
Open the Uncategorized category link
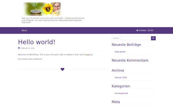pyautogui.click(x=121, y=93)
